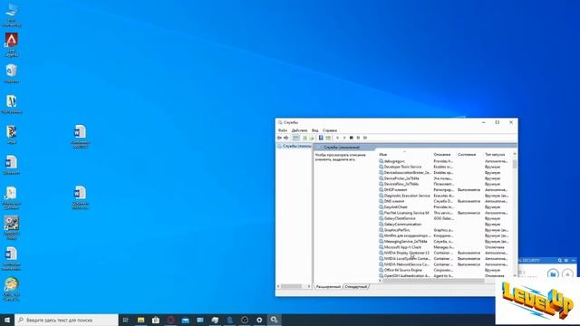Click the Pause service toolbar icon
Image resolution: width=580 pixels, height=326 pixels.
358,138
